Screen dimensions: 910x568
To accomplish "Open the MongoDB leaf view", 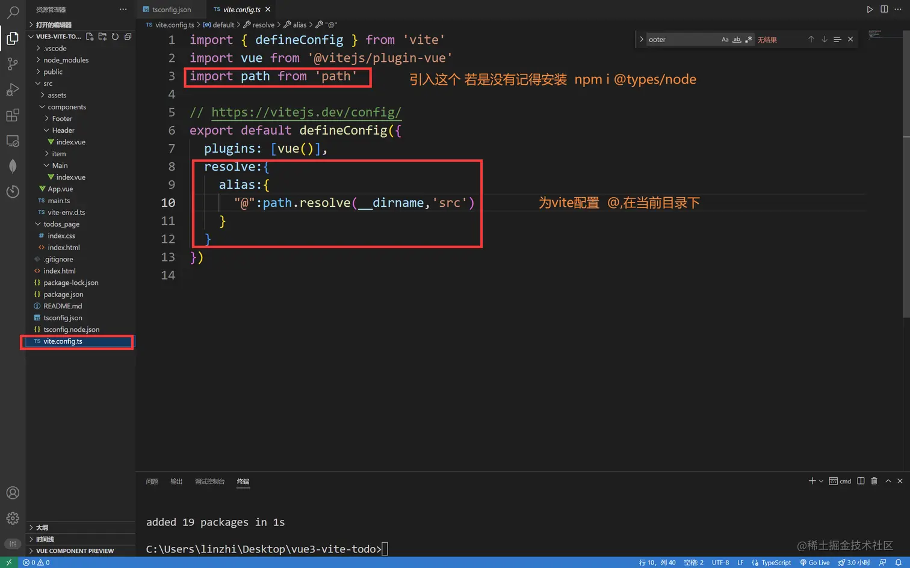I will point(13,166).
